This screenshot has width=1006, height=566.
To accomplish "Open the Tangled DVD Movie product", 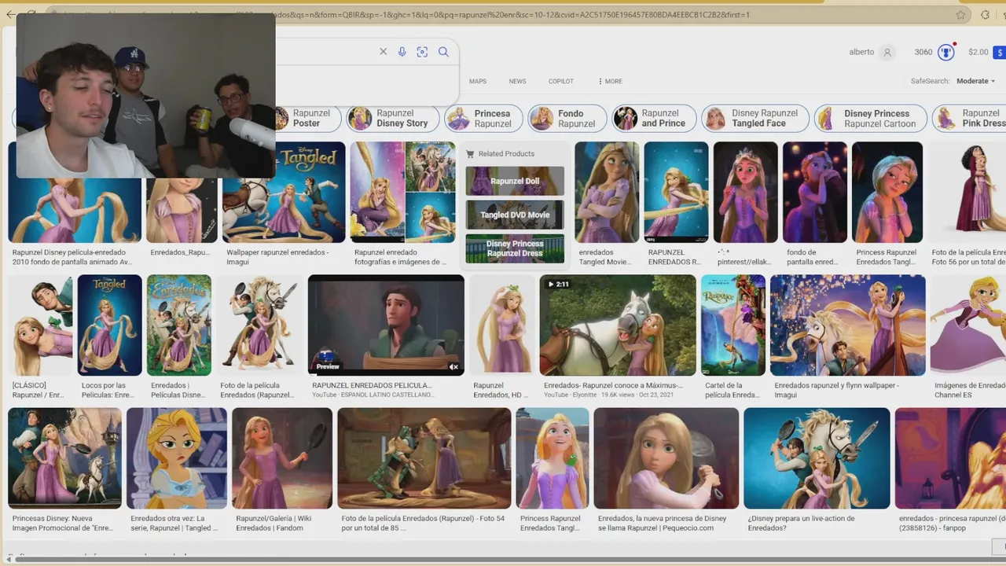I will [x=515, y=215].
